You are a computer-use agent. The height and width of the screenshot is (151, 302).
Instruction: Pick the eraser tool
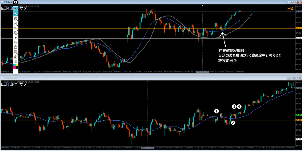tap(16, 33)
